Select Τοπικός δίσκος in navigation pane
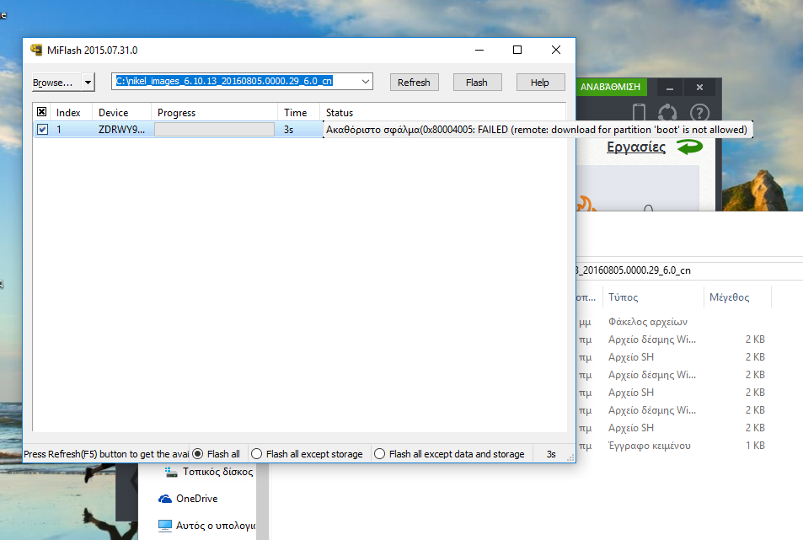Viewport: 803px width, 540px height. pos(217,472)
